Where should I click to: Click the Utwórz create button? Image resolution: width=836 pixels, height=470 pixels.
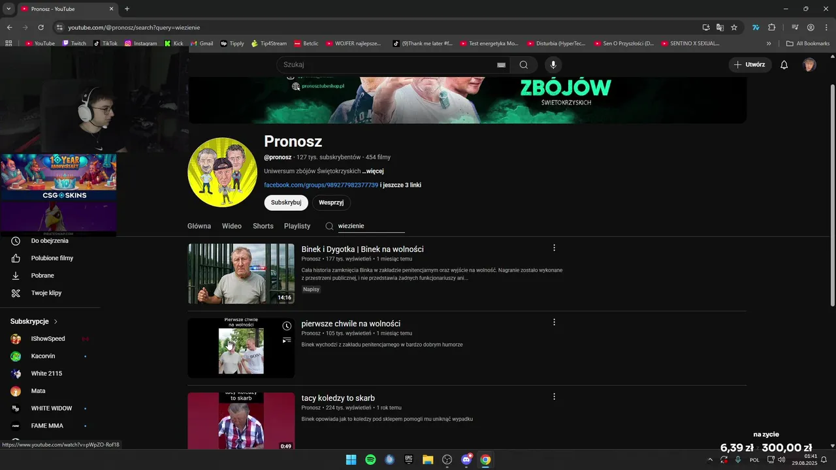(750, 65)
